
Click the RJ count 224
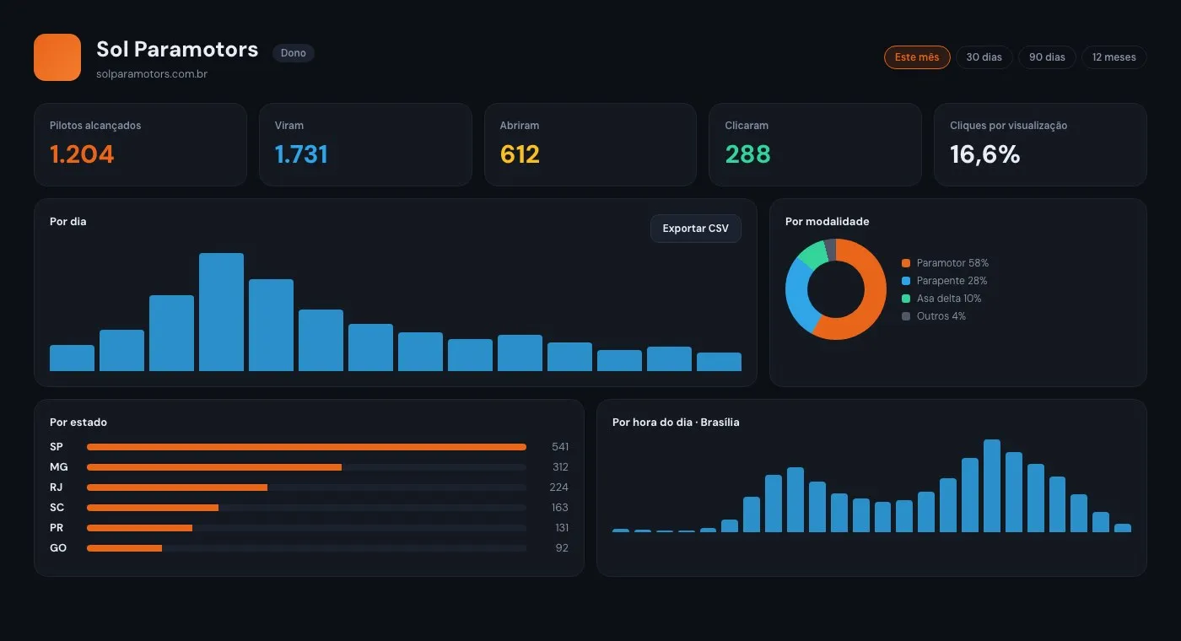(x=559, y=487)
